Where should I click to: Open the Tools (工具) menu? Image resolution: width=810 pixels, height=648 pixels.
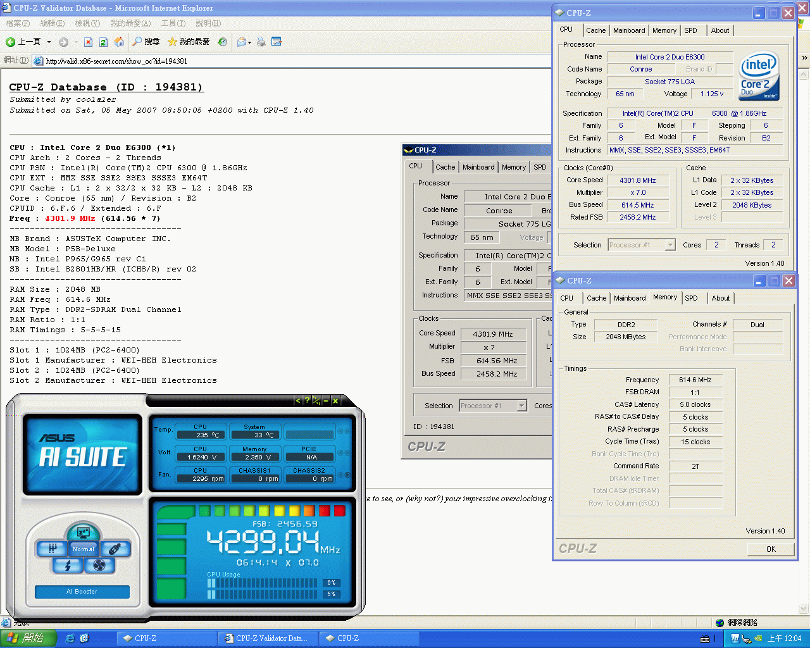(x=173, y=23)
